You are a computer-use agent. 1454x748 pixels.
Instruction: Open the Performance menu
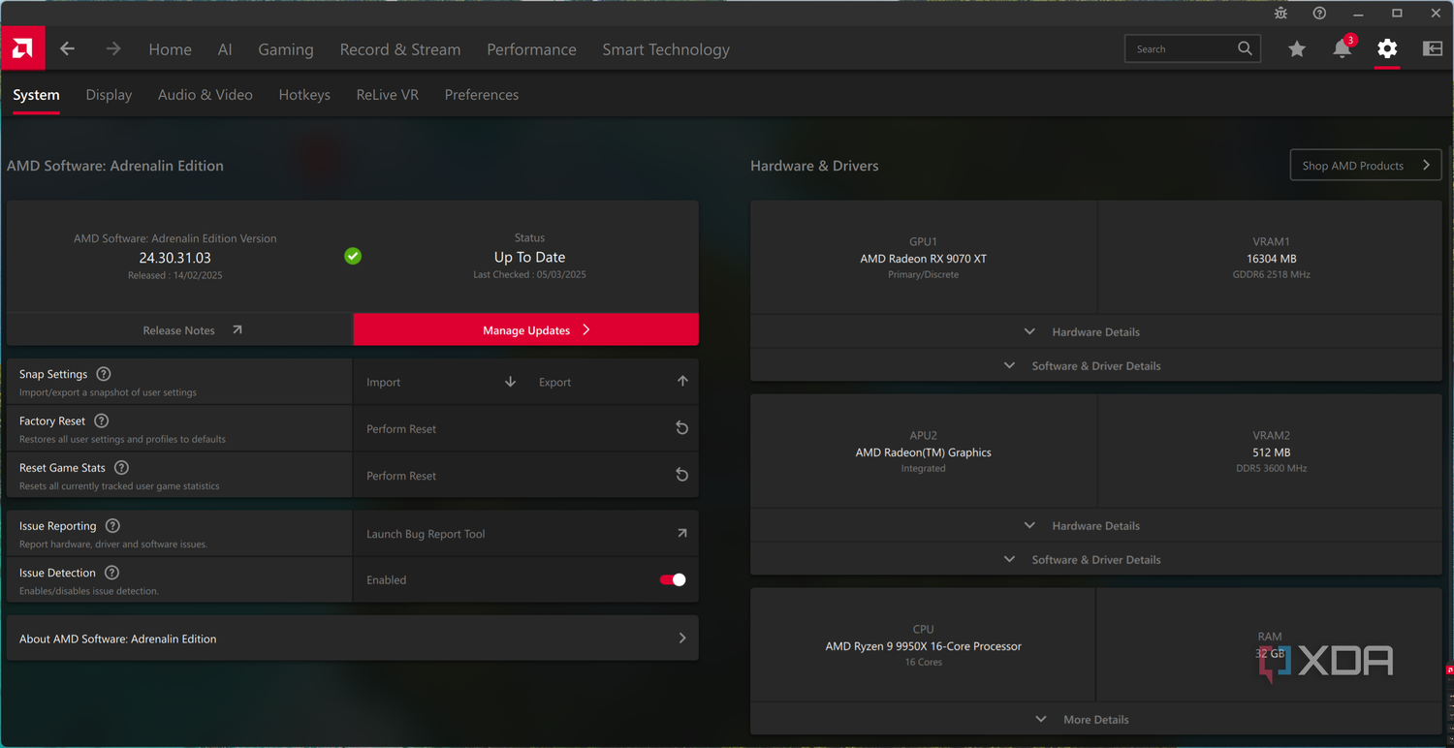pos(531,49)
